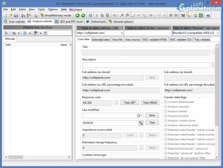The width and height of the screenshot is (223, 168).
Task: Open the View menu
Action: 32,9
